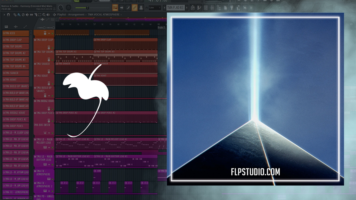The width and height of the screenshot is (356, 200).
Task: Activate the Zoom magnifier tool
Action: pyautogui.click(x=44, y=15)
